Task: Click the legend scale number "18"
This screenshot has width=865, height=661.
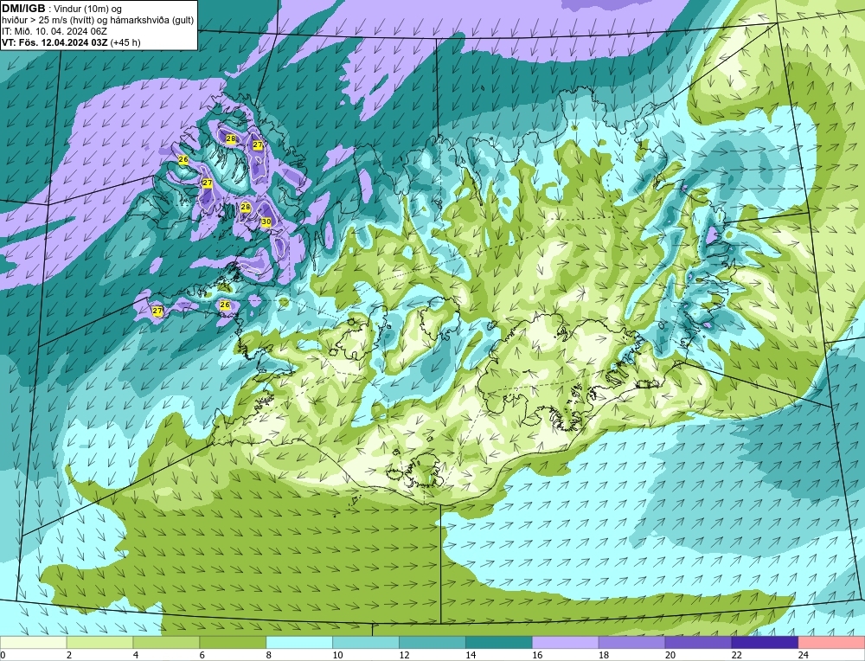Action: point(604,655)
